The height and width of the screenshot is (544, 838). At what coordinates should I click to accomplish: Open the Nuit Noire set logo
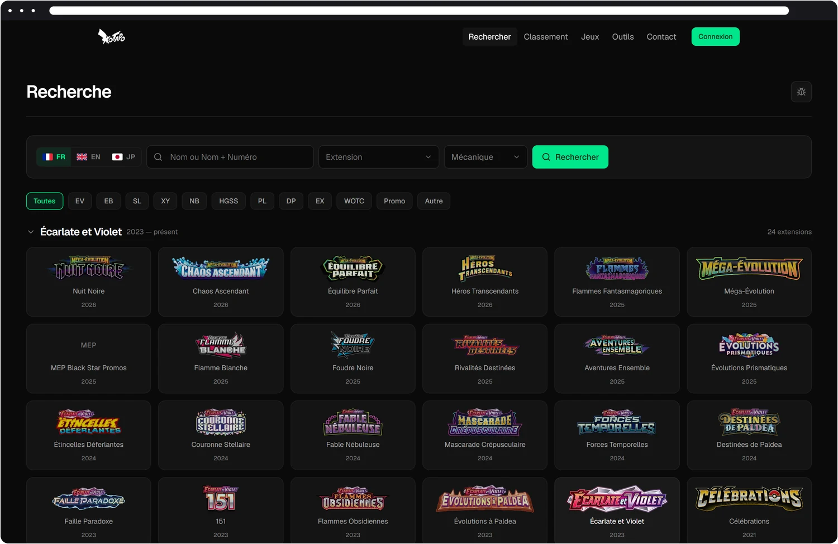[89, 269]
